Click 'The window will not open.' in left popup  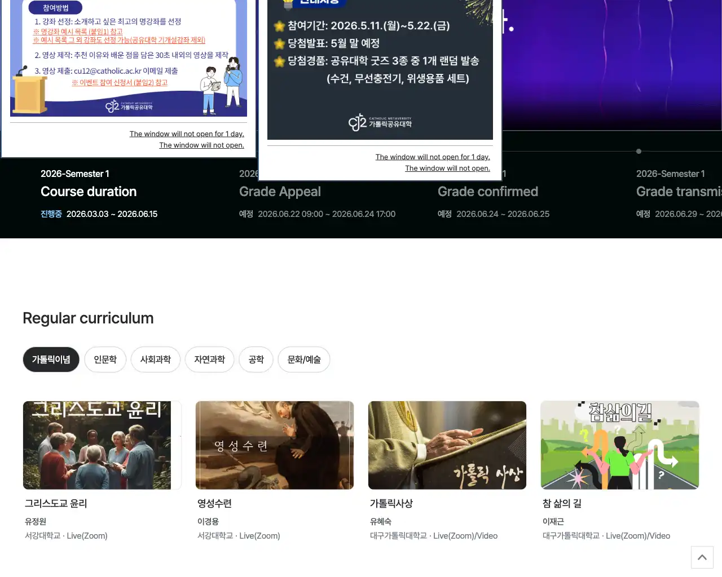coord(201,145)
